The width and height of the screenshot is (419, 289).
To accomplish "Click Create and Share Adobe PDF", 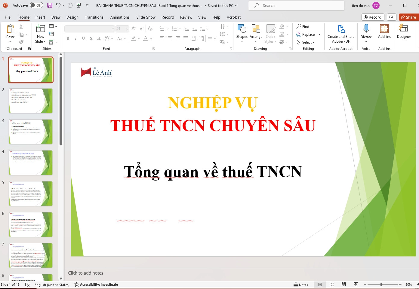I will pos(341,34).
